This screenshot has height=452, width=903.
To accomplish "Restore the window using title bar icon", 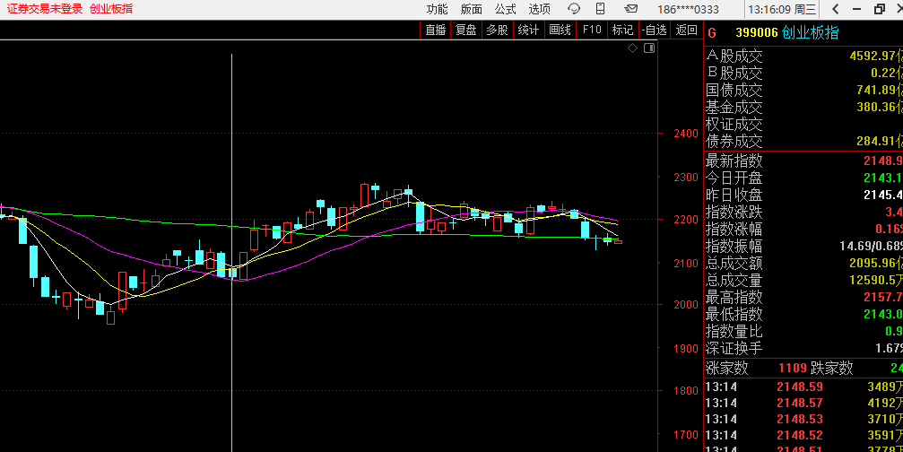I will coord(879,9).
